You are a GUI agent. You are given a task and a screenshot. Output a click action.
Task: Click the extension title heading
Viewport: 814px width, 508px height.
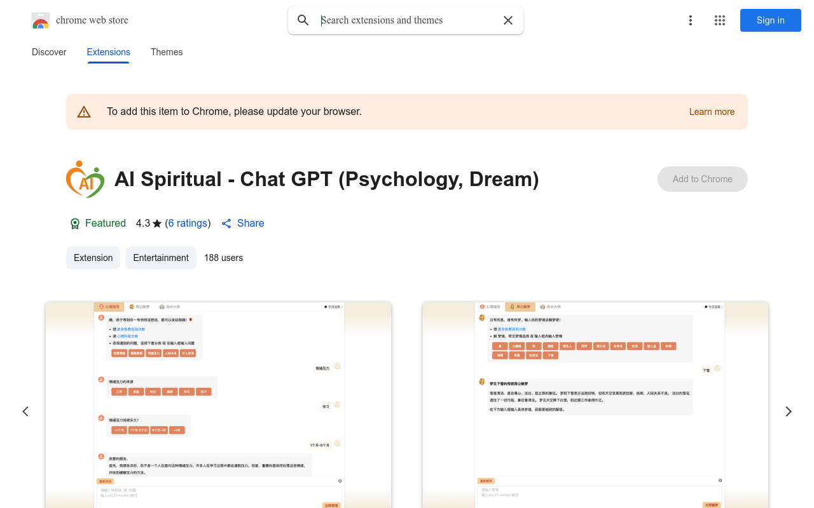point(327,179)
